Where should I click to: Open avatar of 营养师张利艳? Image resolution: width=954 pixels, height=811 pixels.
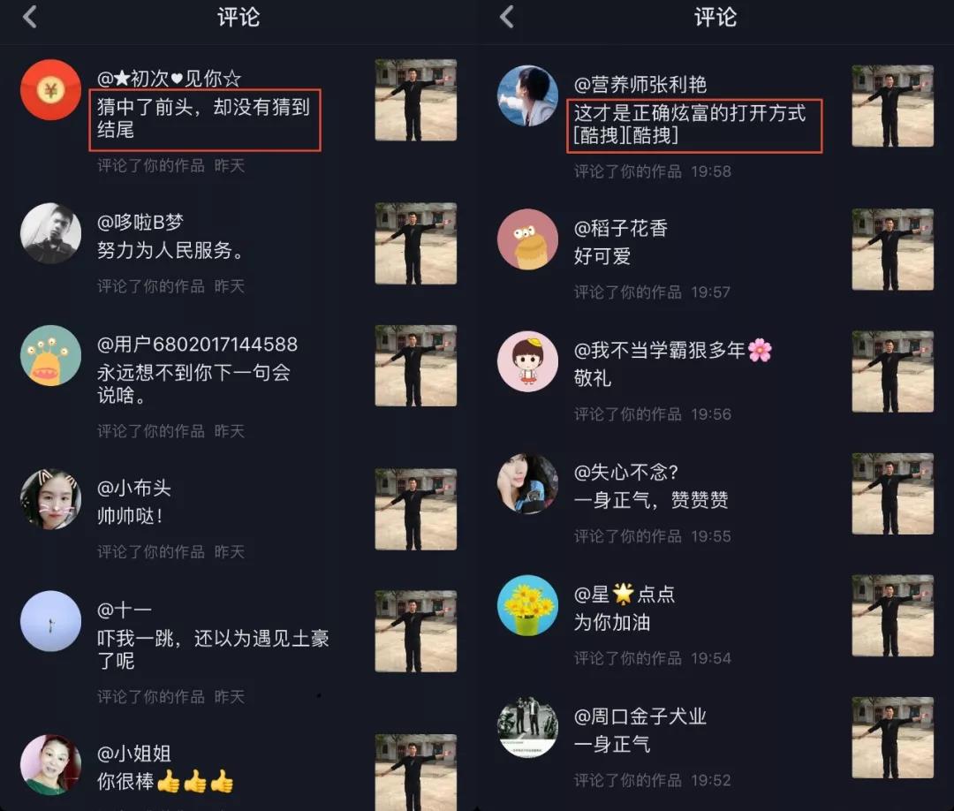click(x=527, y=95)
